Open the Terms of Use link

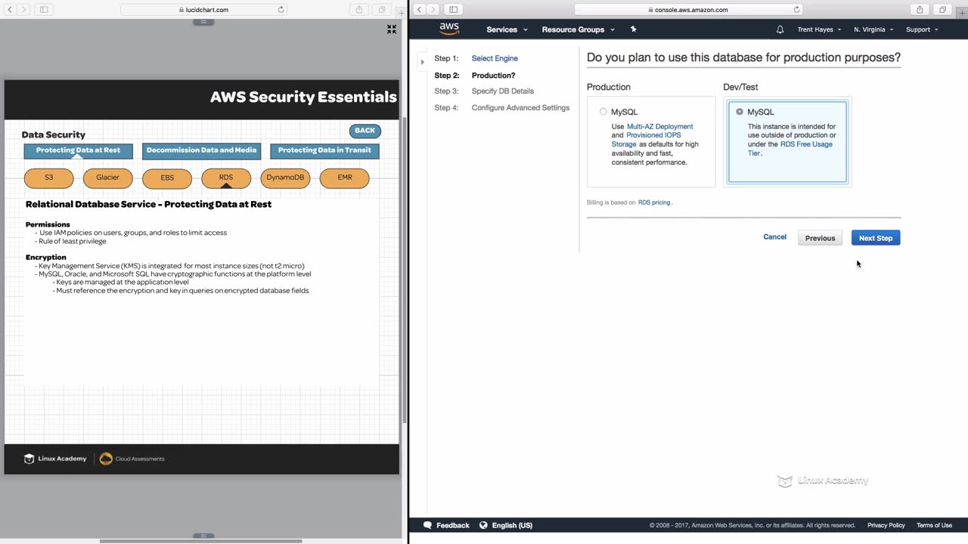934,525
